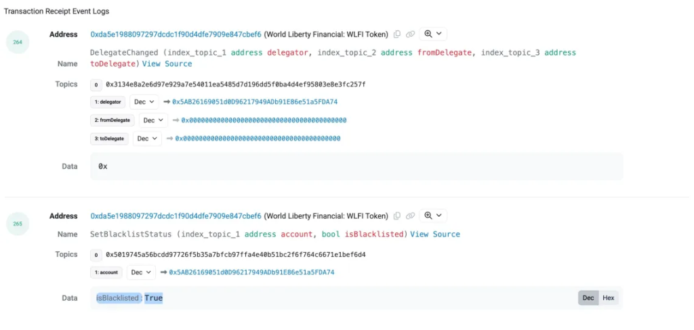Open the Dec dropdown for account topic

coord(141,272)
